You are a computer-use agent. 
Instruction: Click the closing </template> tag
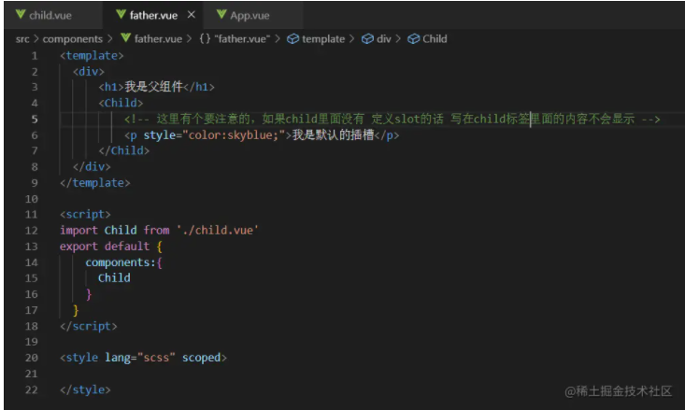click(x=95, y=183)
